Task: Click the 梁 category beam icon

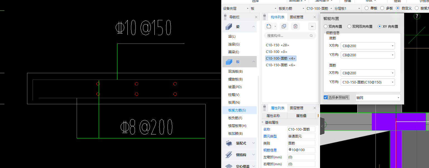Action: coord(229,27)
